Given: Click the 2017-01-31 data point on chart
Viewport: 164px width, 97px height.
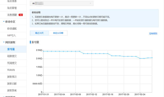Looking at the screenshot, I should 43,51.
